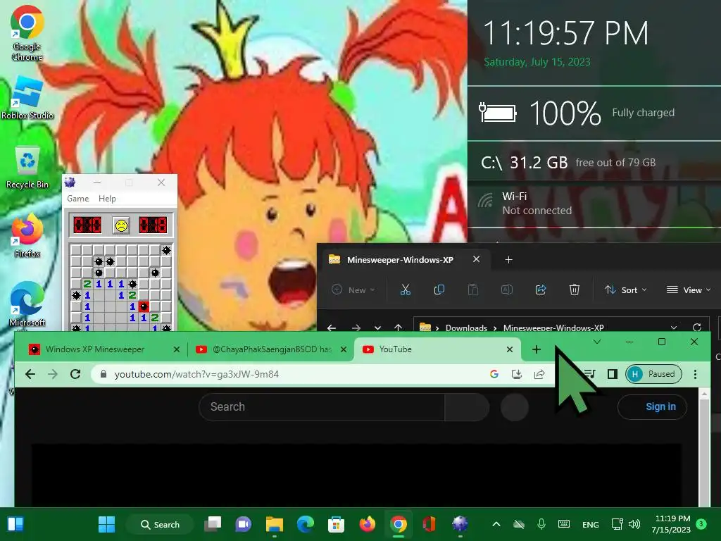The image size is (721, 541).
Task: Open the Chat app from the taskbar
Action: [243, 524]
